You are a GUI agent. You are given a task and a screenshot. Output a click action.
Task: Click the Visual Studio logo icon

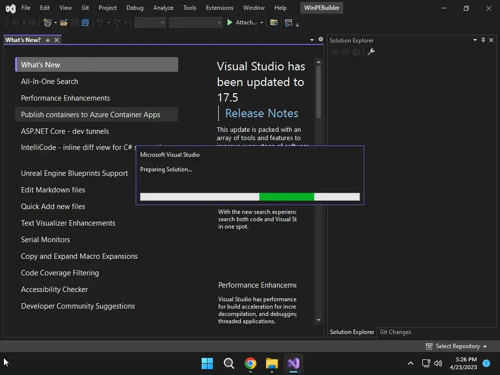point(11,8)
